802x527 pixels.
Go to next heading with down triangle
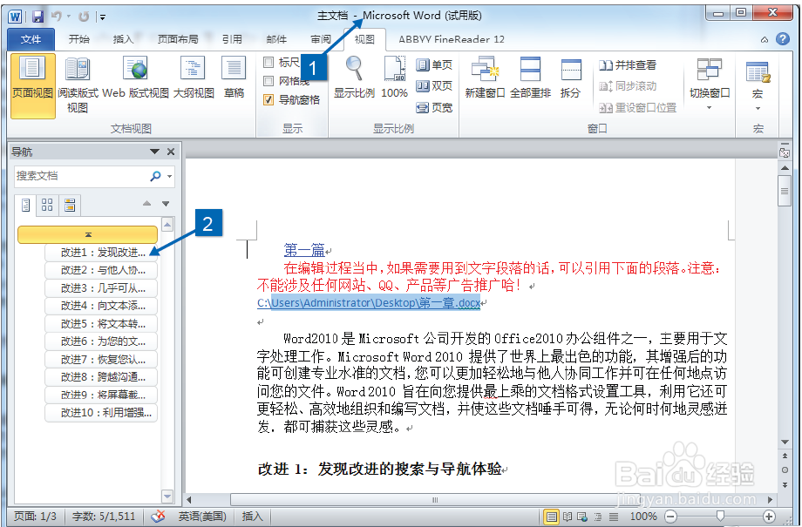point(166,204)
